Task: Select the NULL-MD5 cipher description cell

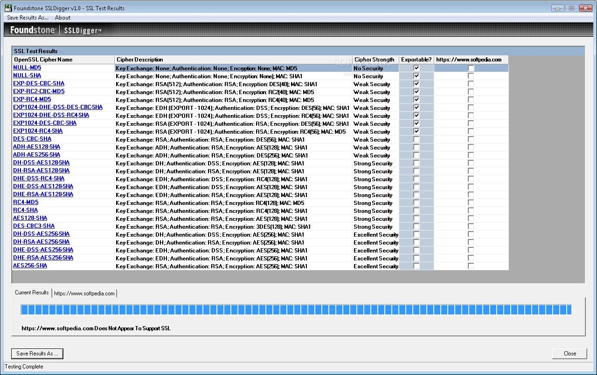Action: click(x=233, y=68)
